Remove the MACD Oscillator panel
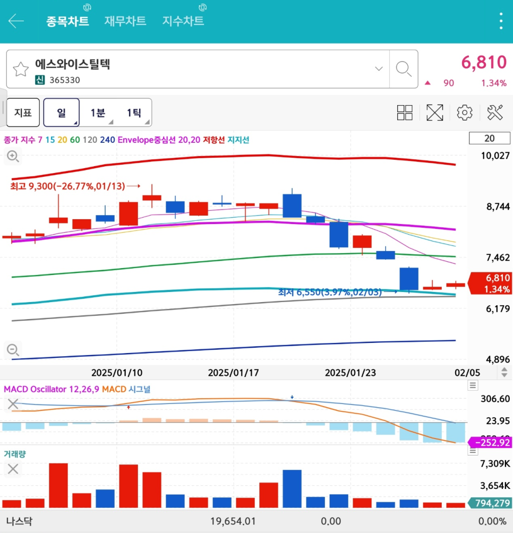Viewport: 513px width, 533px height. tap(13, 404)
